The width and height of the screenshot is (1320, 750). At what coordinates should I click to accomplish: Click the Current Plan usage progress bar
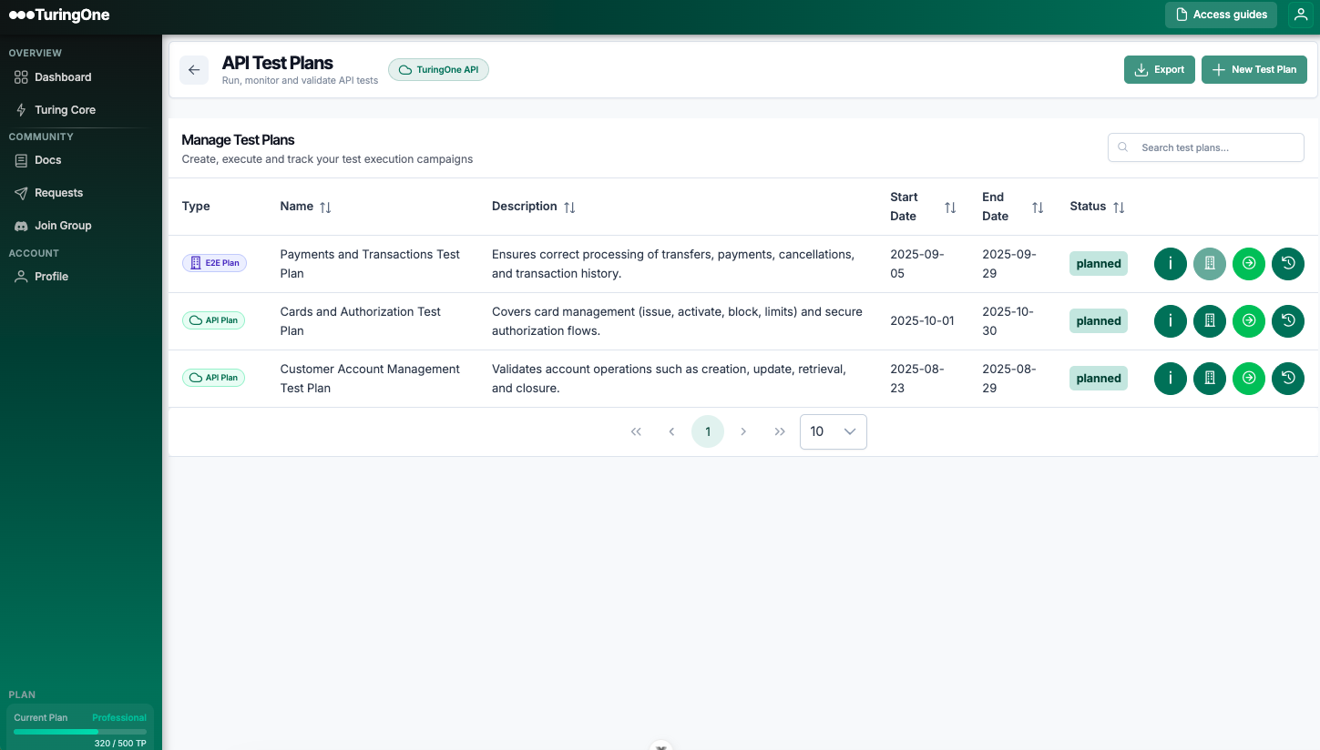pos(80,732)
